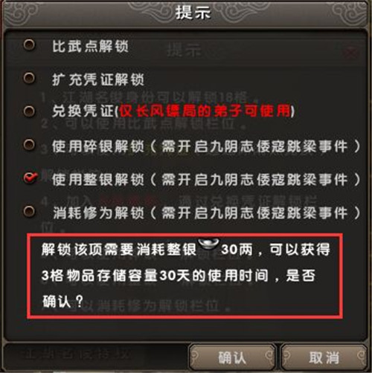Choose the 扩充凭证解锁 radio option
The height and width of the screenshot is (373, 372).
[x=29, y=78]
